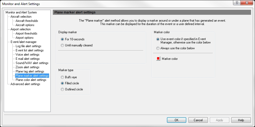This screenshot has width=255, height=127.
Task: Choose the Outlined circle marker type
Action: pyautogui.click(x=62, y=89)
